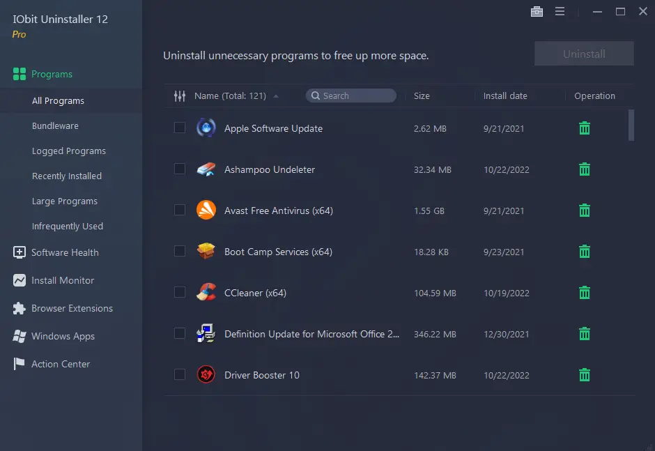Click the Name (Total: 121) header
The height and width of the screenshot is (451, 655).
tap(230, 95)
